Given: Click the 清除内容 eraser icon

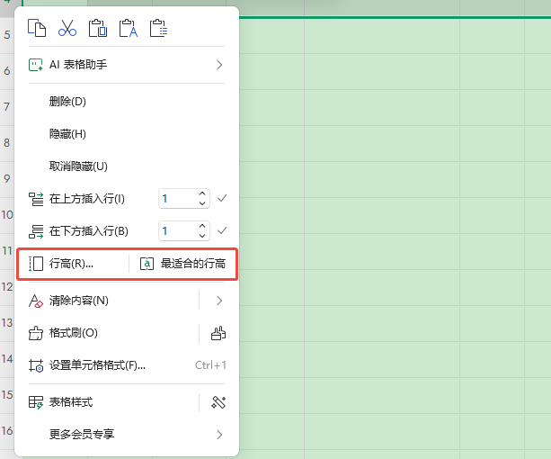Looking at the screenshot, I should point(35,301).
